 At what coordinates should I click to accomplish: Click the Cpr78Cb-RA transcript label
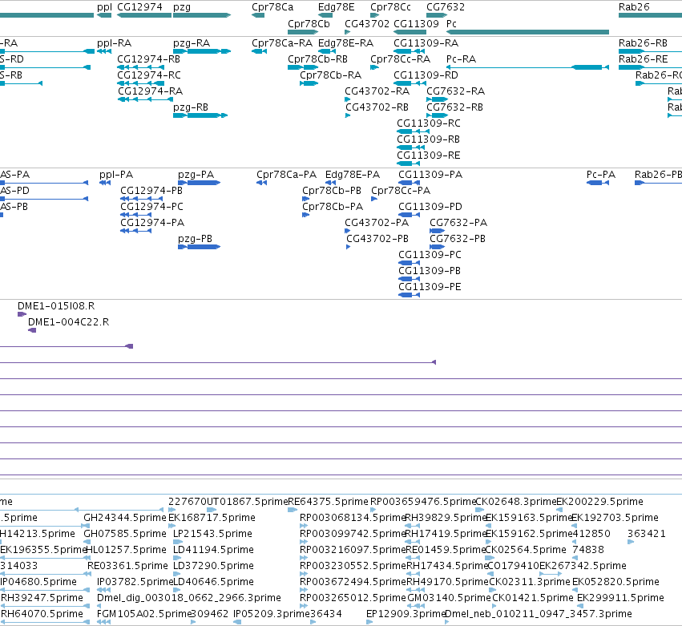330,75
